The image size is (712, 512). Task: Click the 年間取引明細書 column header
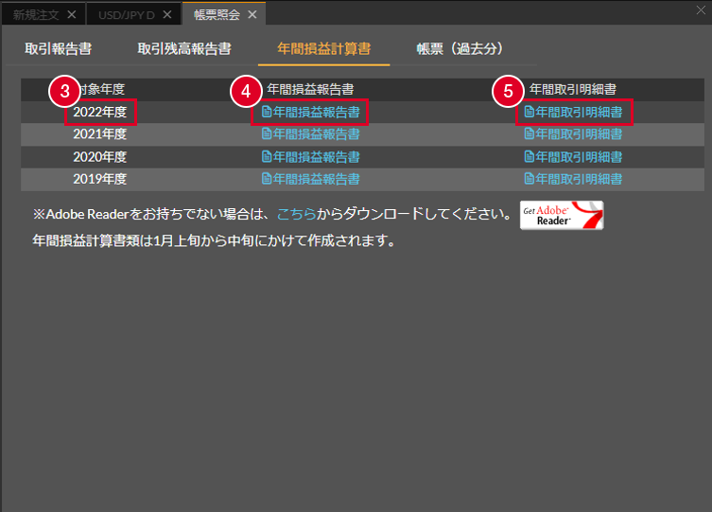click(573, 89)
